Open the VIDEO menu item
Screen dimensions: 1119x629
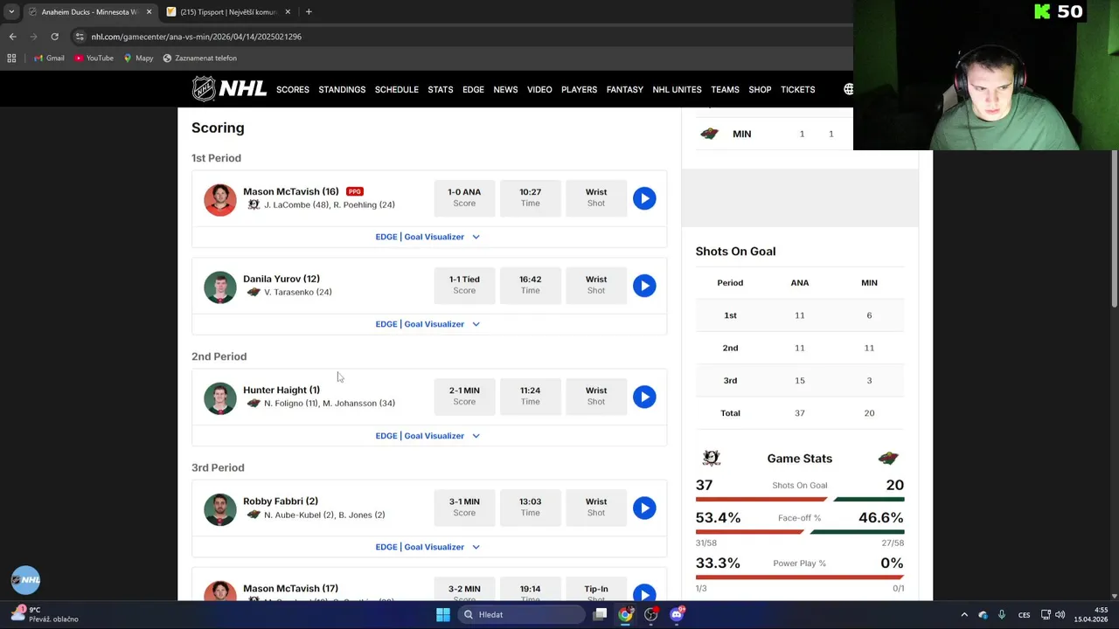click(539, 89)
